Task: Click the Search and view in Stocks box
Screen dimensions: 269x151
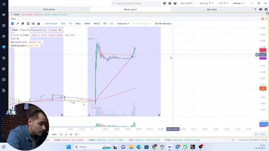Action: coord(136,3)
